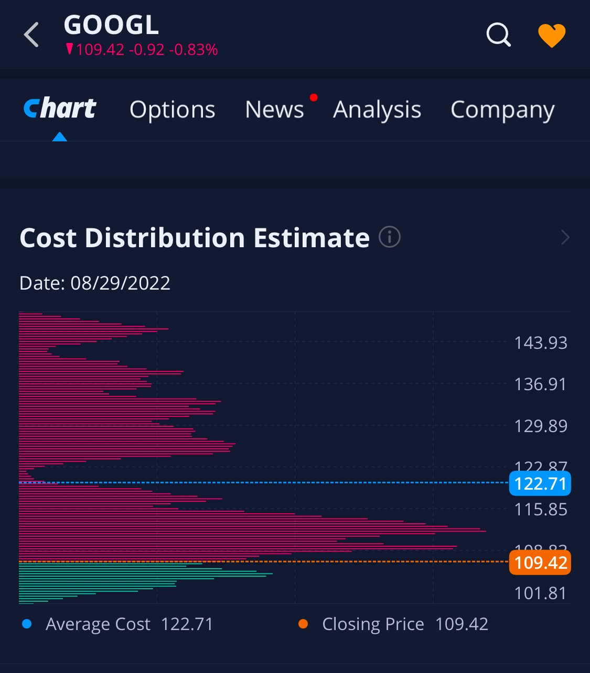This screenshot has height=673, width=590.
Task: Switch to the Options tab
Action: coord(173,109)
